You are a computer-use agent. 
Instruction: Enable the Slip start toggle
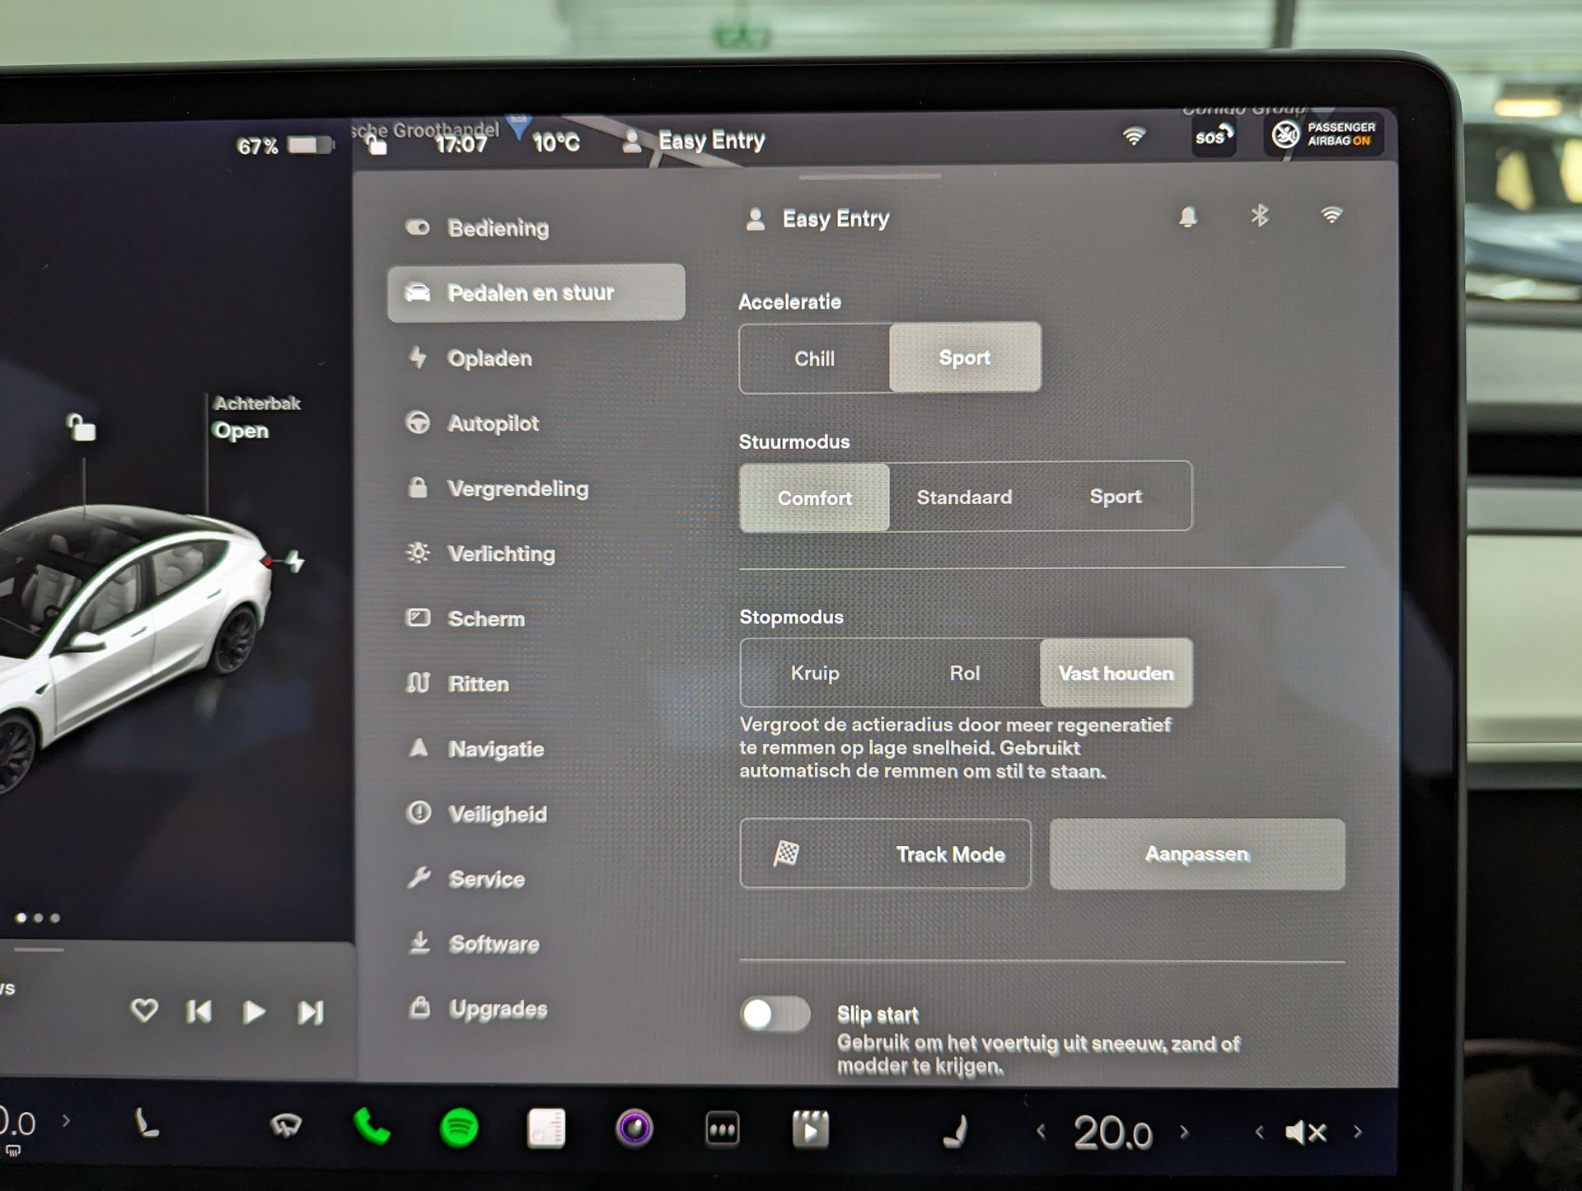pos(775,1015)
